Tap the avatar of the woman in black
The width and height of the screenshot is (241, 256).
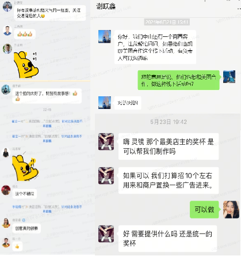pos(6,153)
